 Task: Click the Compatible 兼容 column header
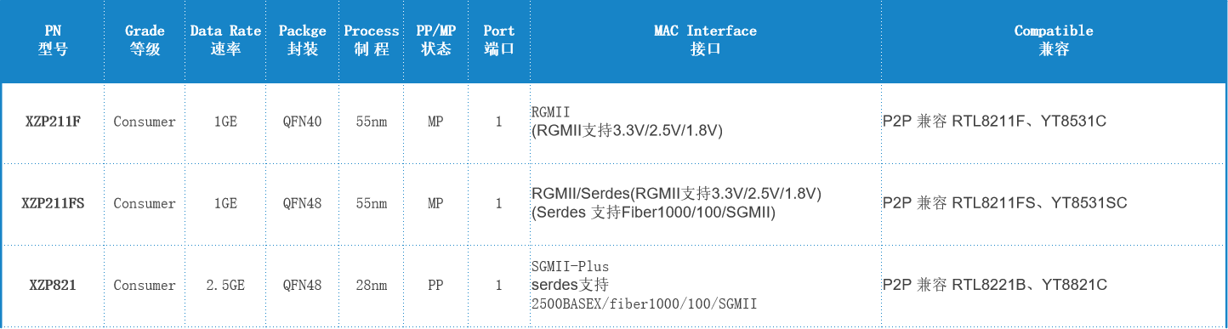(x=1054, y=40)
